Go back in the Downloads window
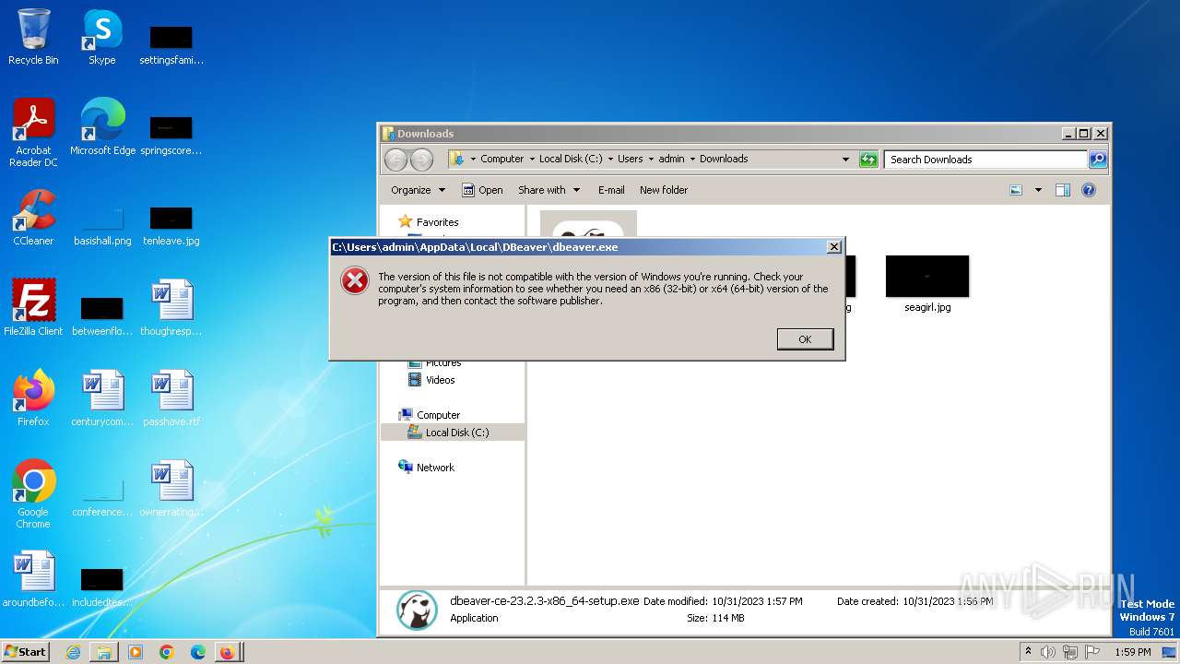1180x664 pixels. (x=395, y=160)
